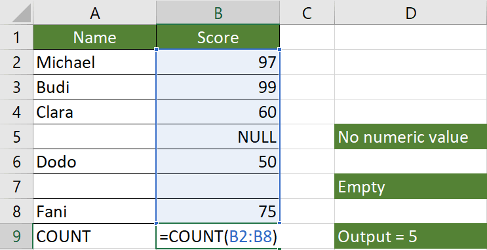Image resolution: width=487 pixels, height=250 pixels.
Task: Select the score cell 75
Action: coord(218,211)
